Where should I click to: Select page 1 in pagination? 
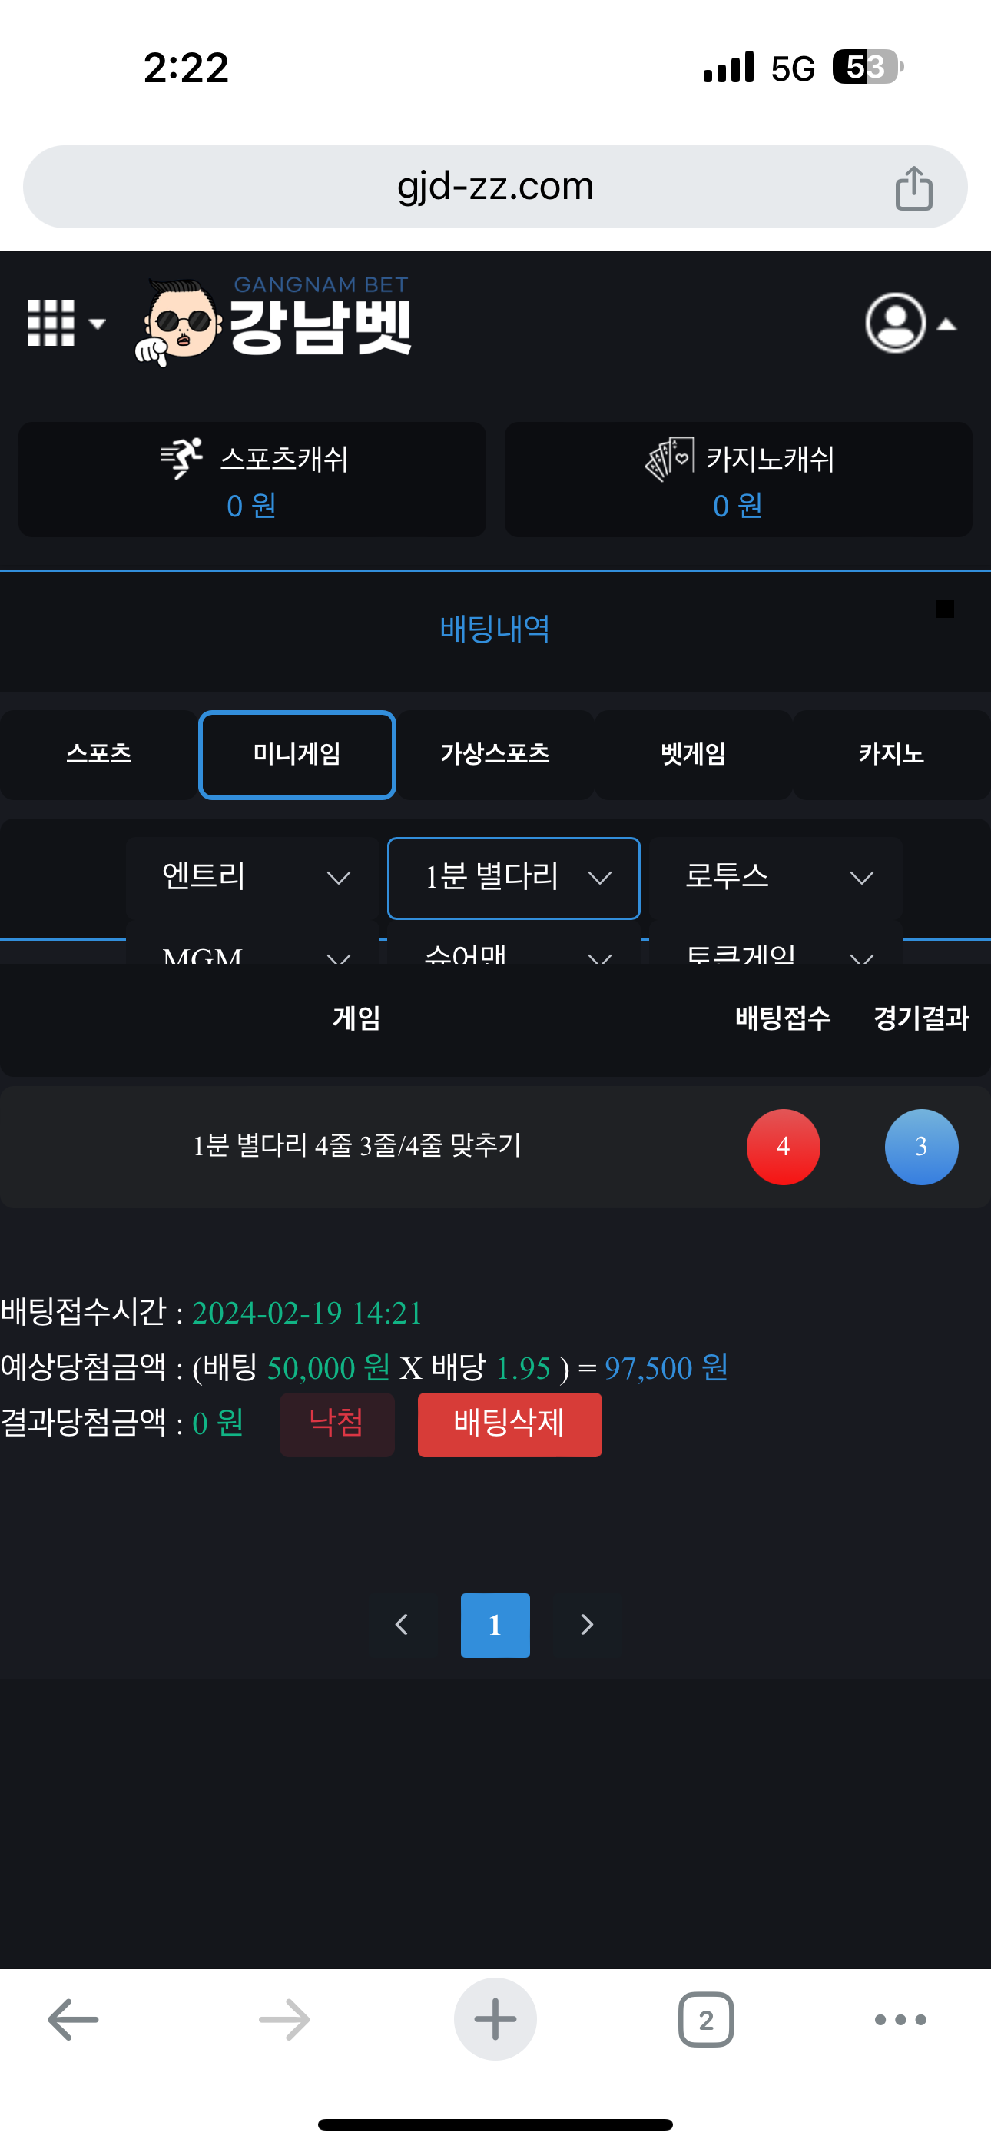(495, 1625)
